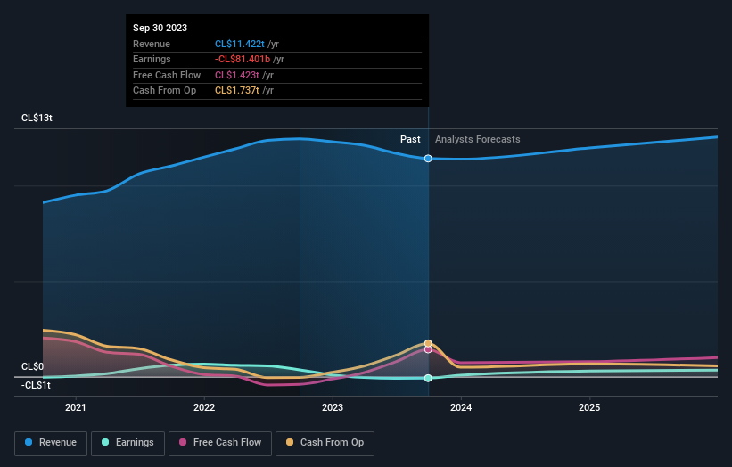Image resolution: width=732 pixels, height=467 pixels.
Task: Click the CL$13t y-axis label
Action: click(x=37, y=118)
